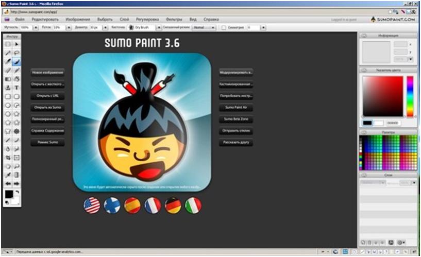Select the Eraser tool
Viewport: 421px width, 257px height.
(8, 70)
